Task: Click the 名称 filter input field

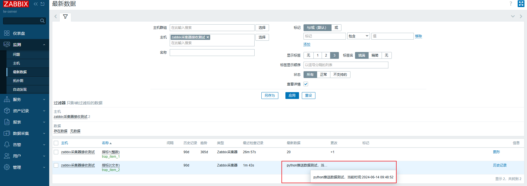Action: pyautogui.click(x=212, y=53)
